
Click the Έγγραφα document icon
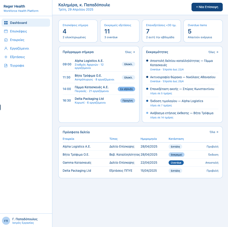pos(6,66)
